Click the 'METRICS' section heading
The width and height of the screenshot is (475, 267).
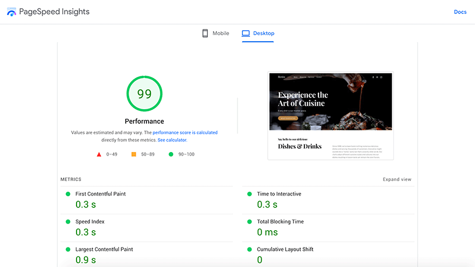[x=71, y=179]
